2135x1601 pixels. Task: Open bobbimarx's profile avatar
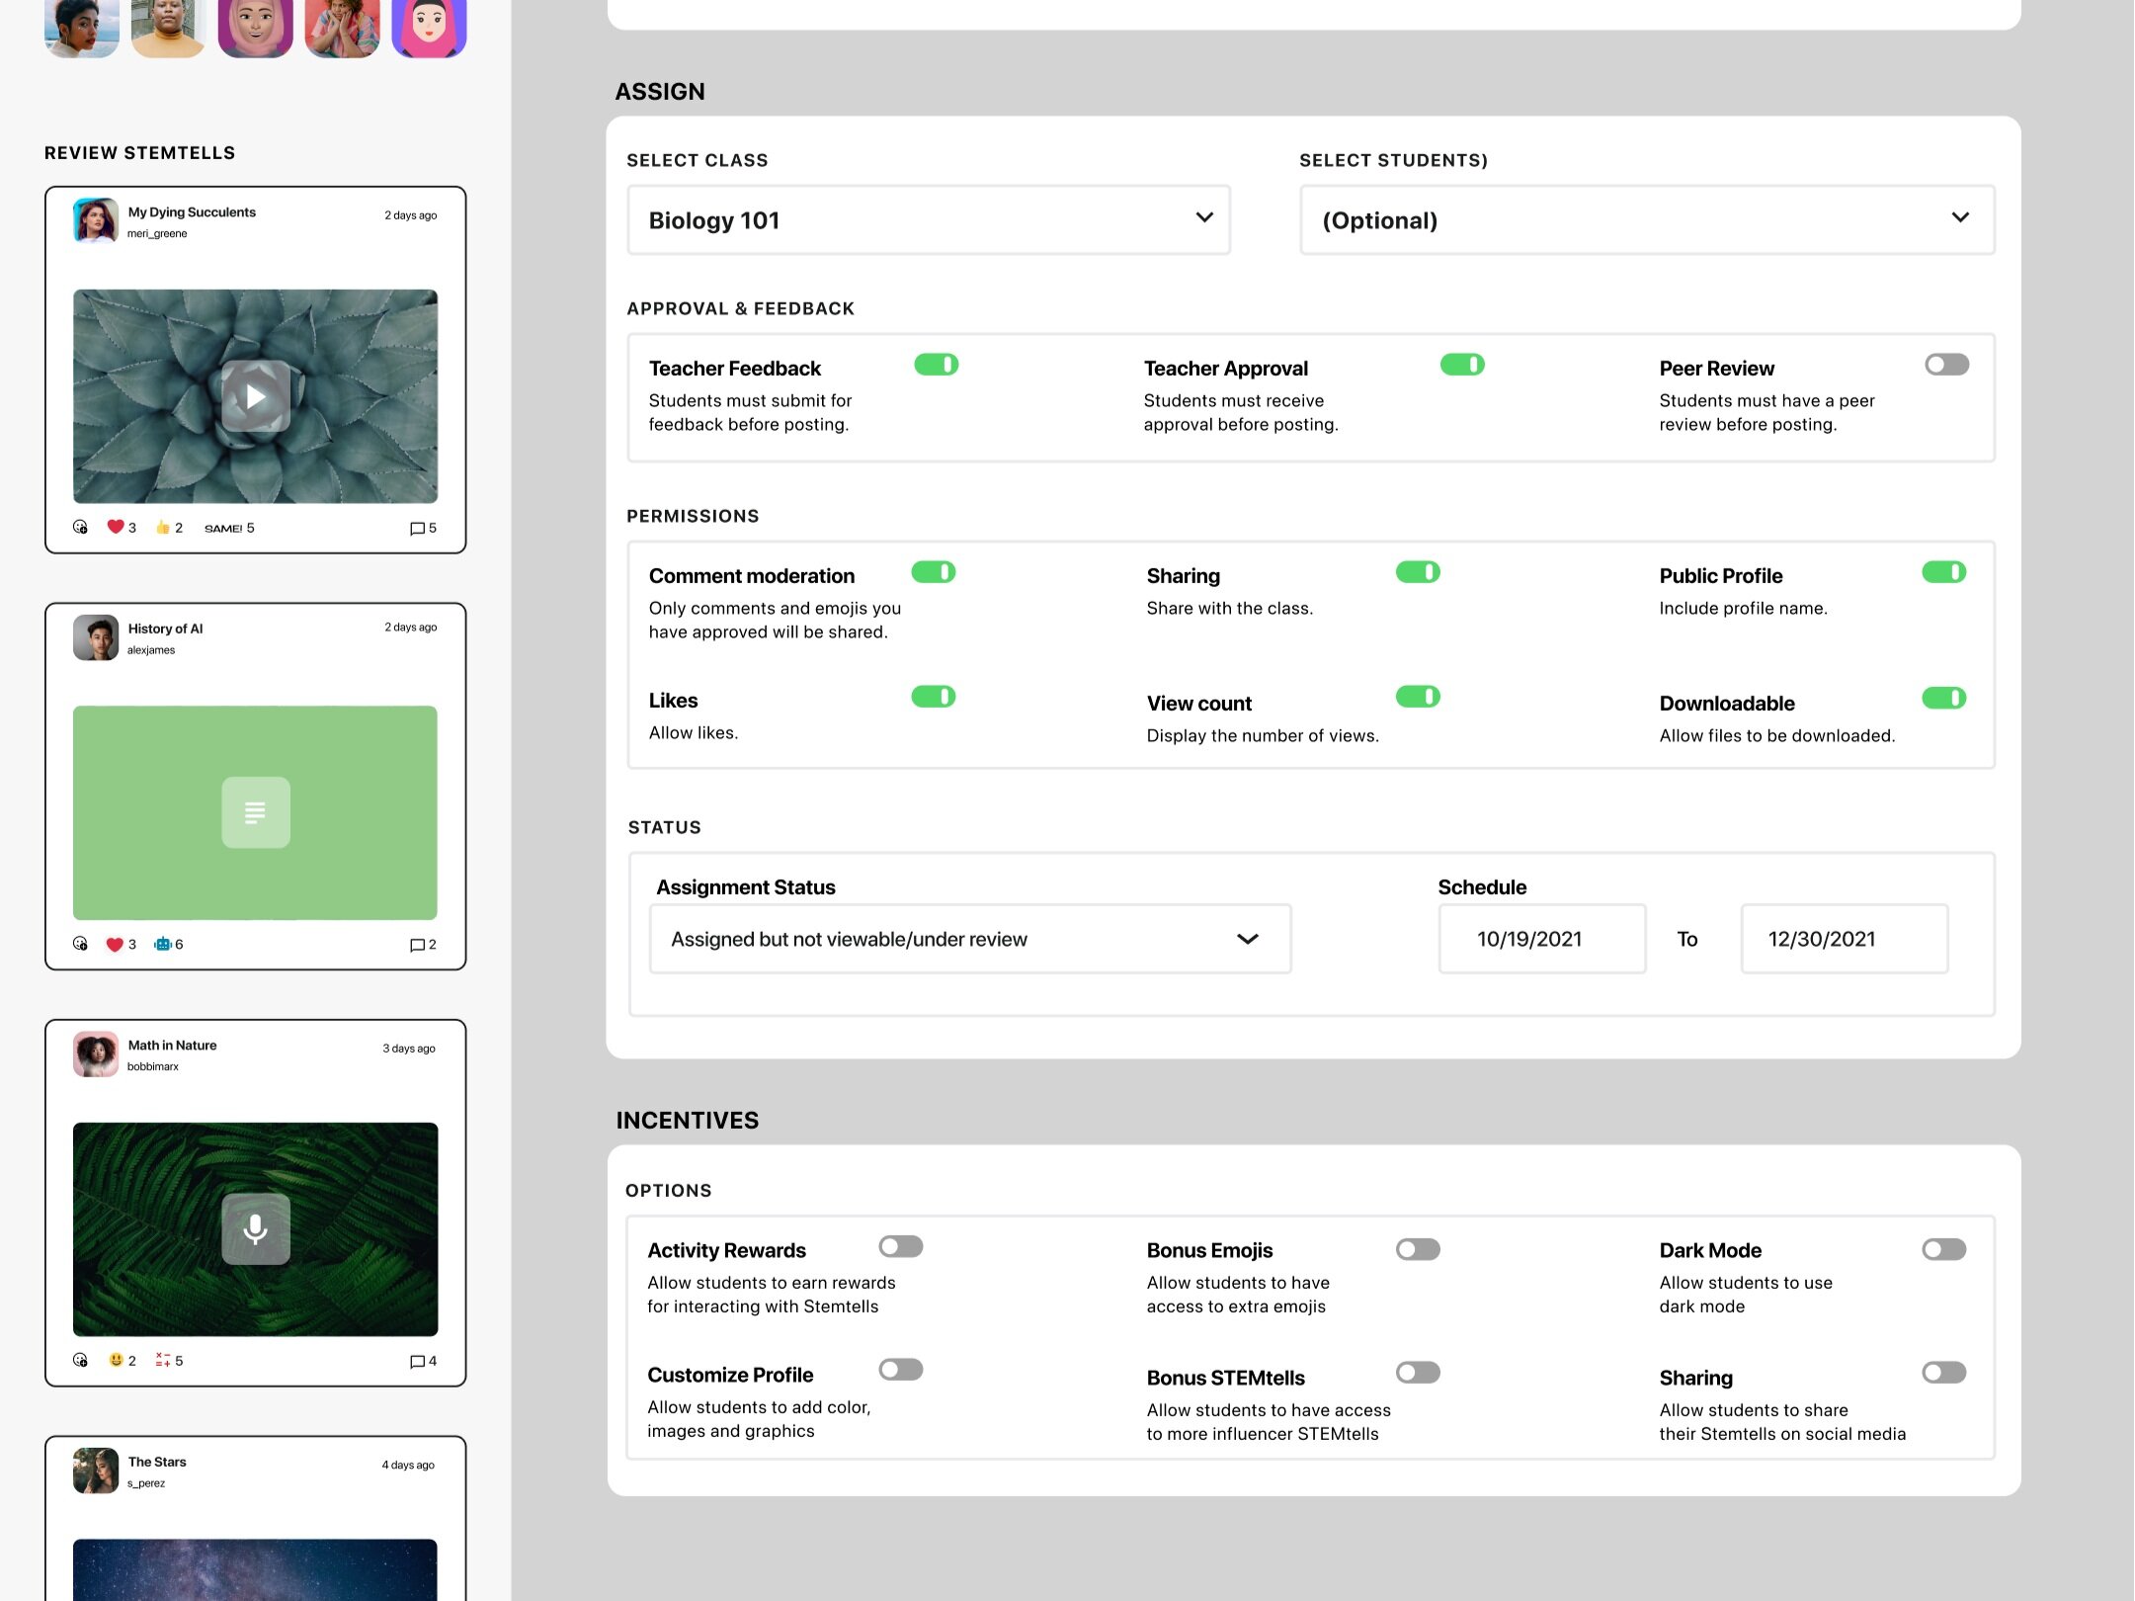(x=96, y=1054)
